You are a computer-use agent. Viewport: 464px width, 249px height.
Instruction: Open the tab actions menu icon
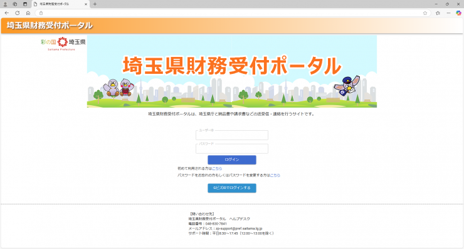pos(25,4)
